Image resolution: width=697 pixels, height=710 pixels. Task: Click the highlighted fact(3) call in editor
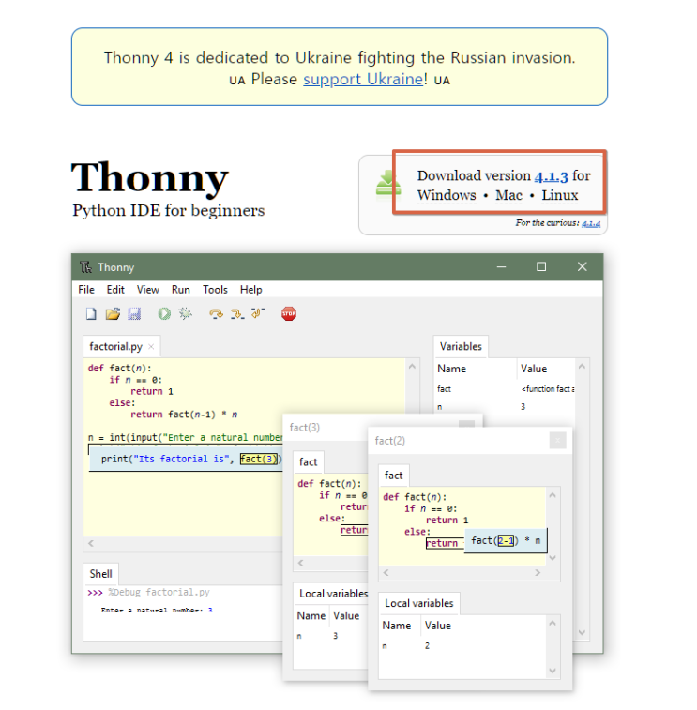[x=259, y=459]
